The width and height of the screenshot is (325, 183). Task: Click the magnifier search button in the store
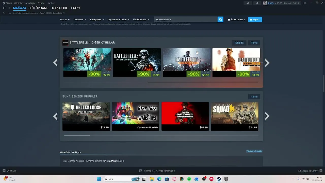pos(220,20)
